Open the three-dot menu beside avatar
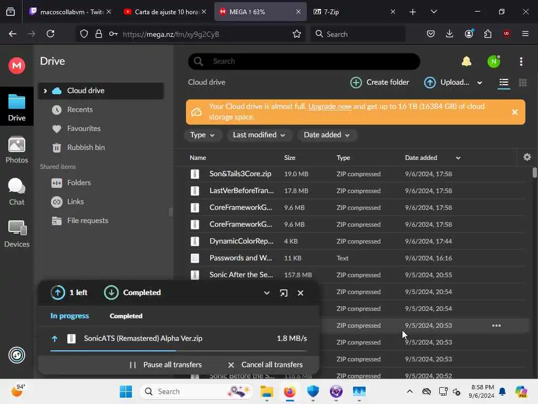 click(x=521, y=62)
